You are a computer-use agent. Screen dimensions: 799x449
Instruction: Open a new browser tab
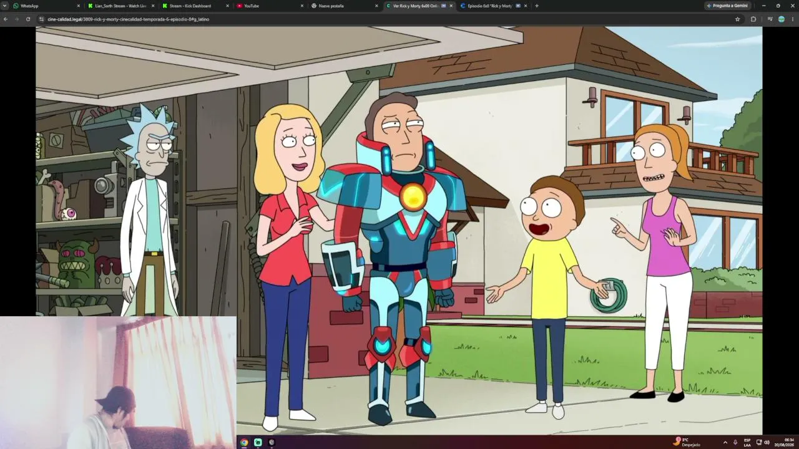537,6
